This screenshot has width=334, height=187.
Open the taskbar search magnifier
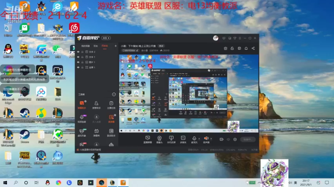pos(15,182)
